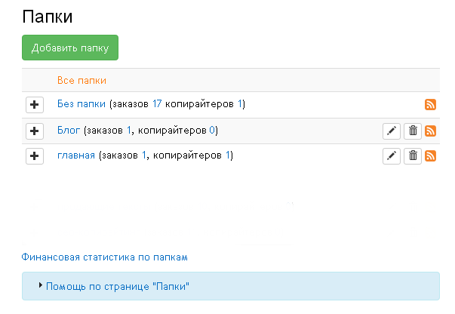Screen dimensions: 455x314
Task: Expand the главная row plus button
Action: click(35, 156)
